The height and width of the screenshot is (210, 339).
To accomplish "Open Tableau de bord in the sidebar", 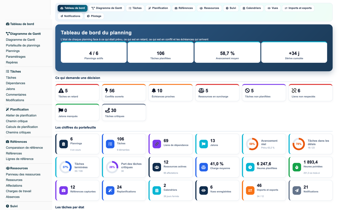I will (20, 24).
